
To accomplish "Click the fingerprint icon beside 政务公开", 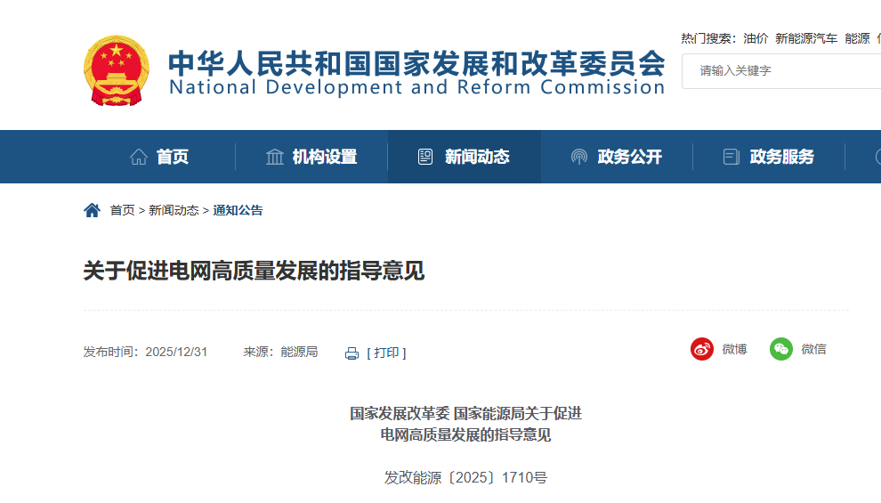I will point(579,158).
